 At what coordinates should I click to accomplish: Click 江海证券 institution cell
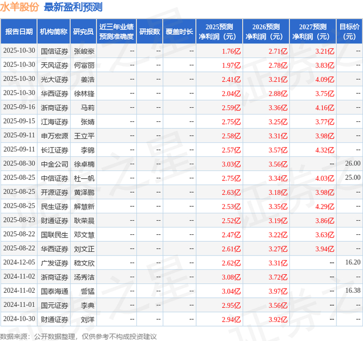[54, 122]
